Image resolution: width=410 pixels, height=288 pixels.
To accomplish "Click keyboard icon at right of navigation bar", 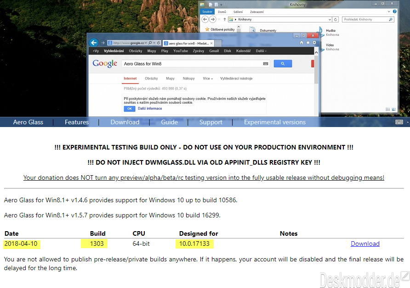I will coord(399,122).
